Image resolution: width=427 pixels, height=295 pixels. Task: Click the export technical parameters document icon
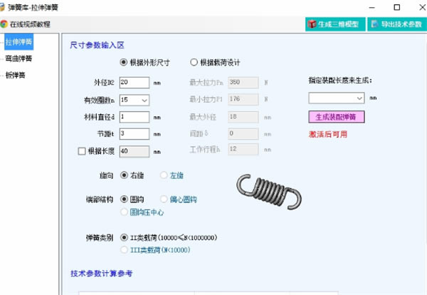(375, 24)
